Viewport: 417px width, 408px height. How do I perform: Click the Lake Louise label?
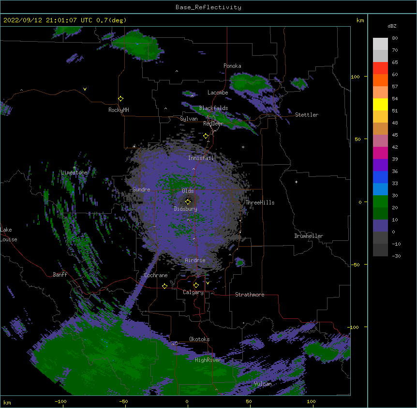pyautogui.click(x=9, y=235)
